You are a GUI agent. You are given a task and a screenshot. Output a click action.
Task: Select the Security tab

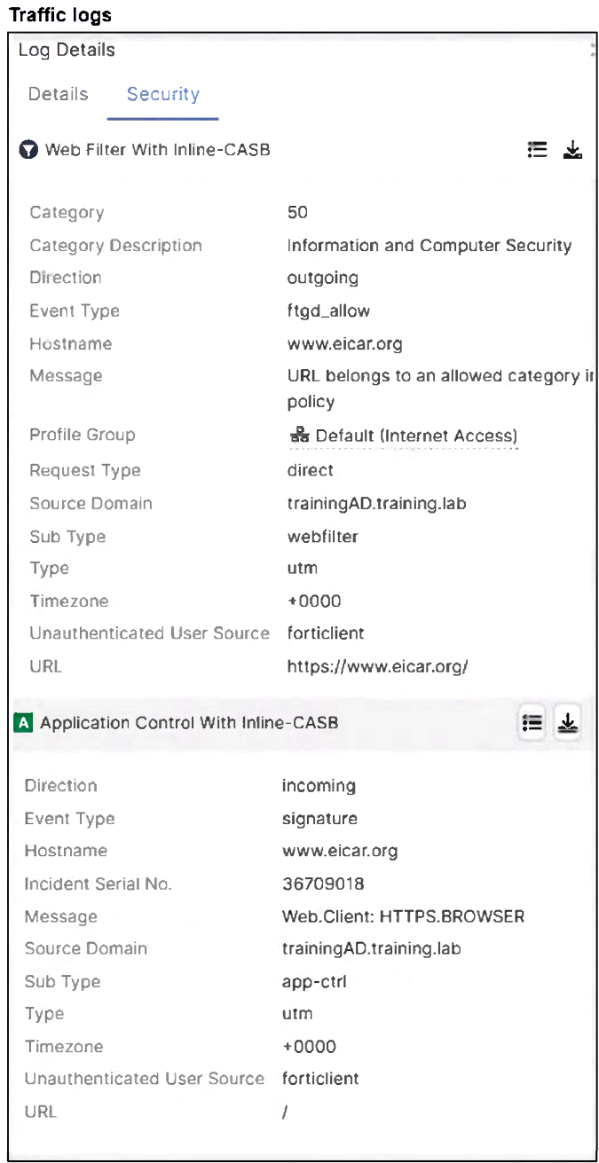pos(162,94)
